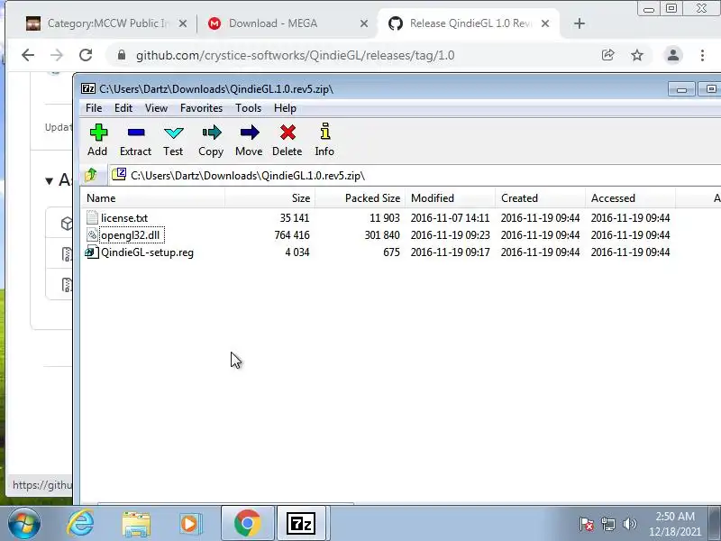Launch Internet Explorer from the taskbar

[80, 524]
